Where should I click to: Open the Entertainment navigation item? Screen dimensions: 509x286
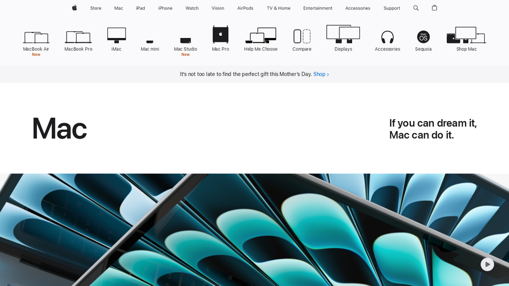318,8
